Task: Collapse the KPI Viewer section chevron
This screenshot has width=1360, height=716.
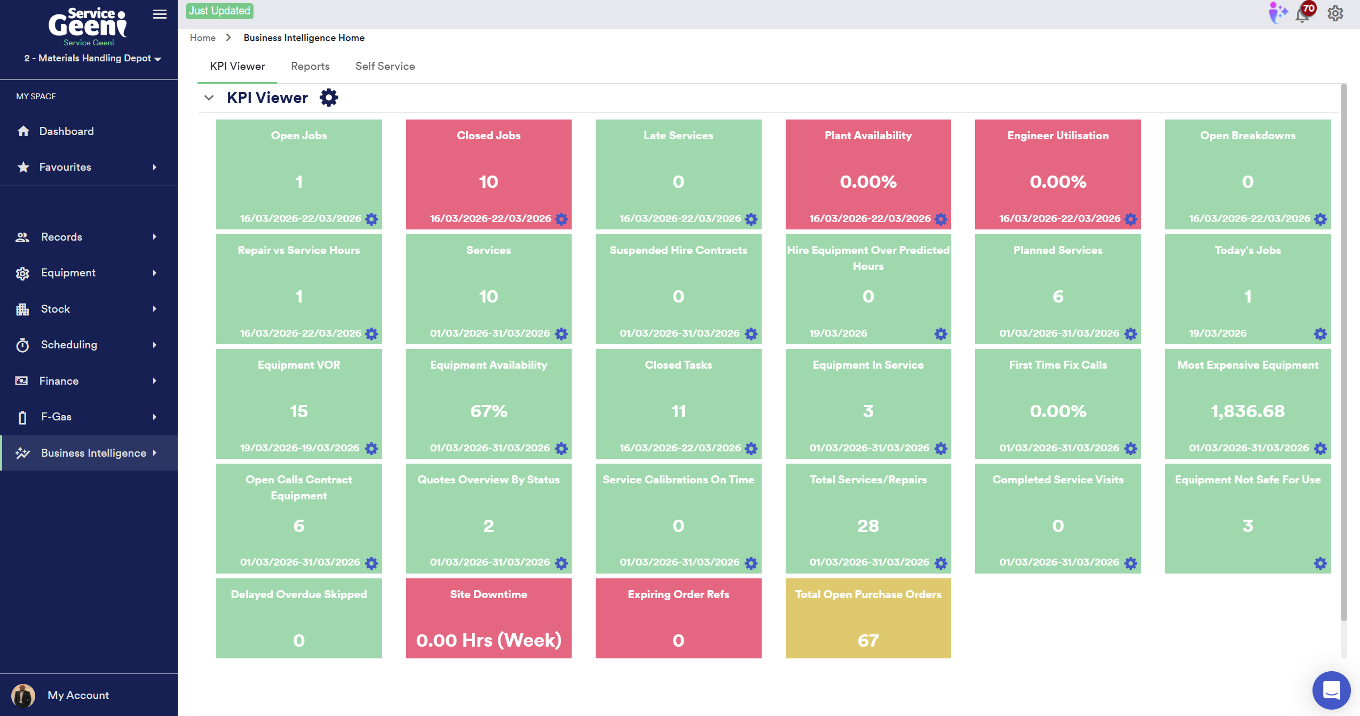Action: (x=209, y=98)
